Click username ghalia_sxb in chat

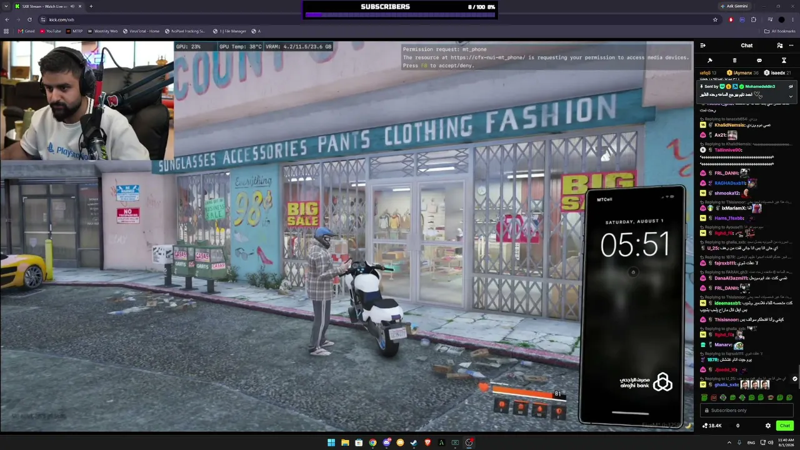pyautogui.click(x=727, y=385)
